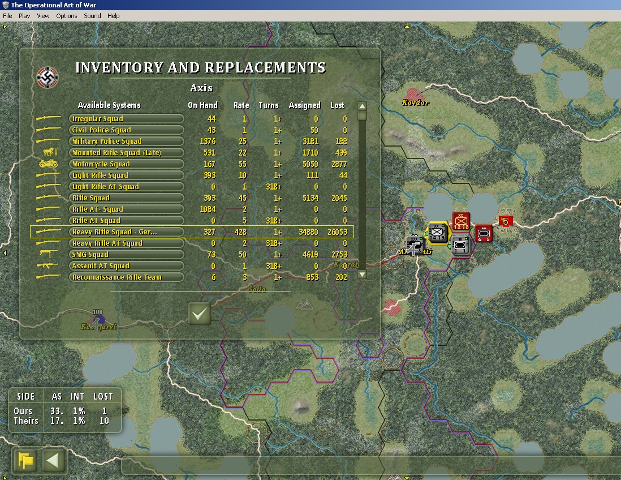Select the Assault AT Squad entry
Screen dimensions: 621x480
tap(126, 266)
